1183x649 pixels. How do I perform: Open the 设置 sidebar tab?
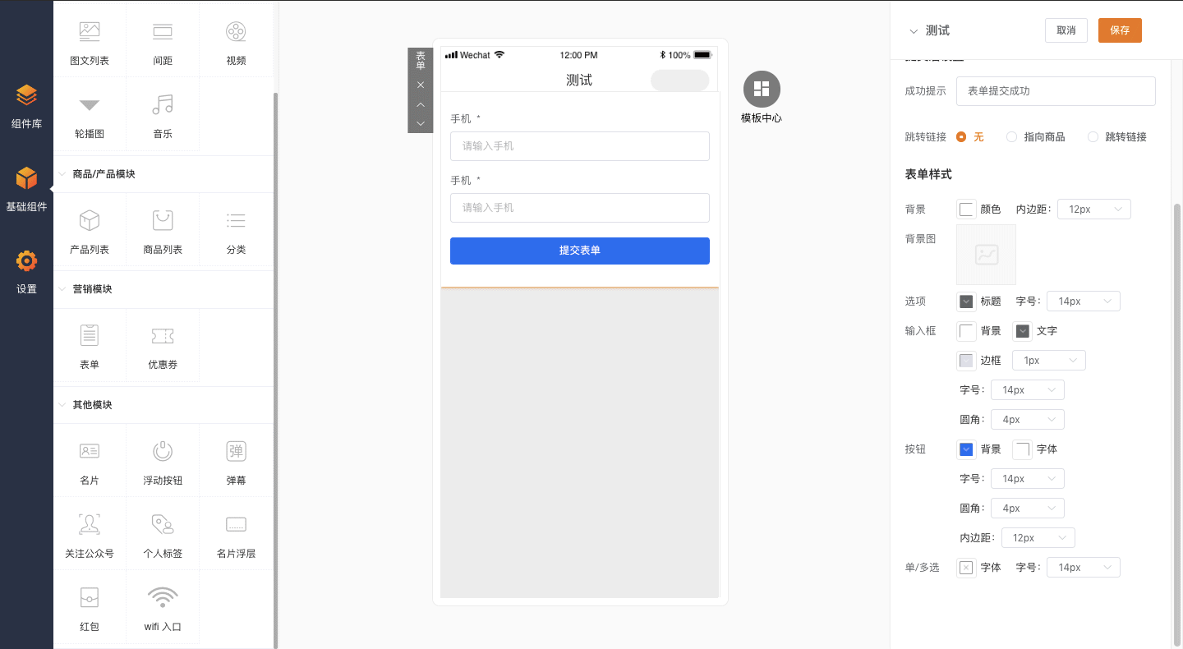[26, 271]
